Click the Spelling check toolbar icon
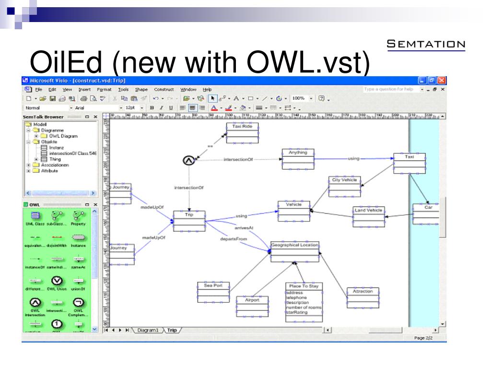This screenshot has width=491, height=368. click(x=103, y=99)
